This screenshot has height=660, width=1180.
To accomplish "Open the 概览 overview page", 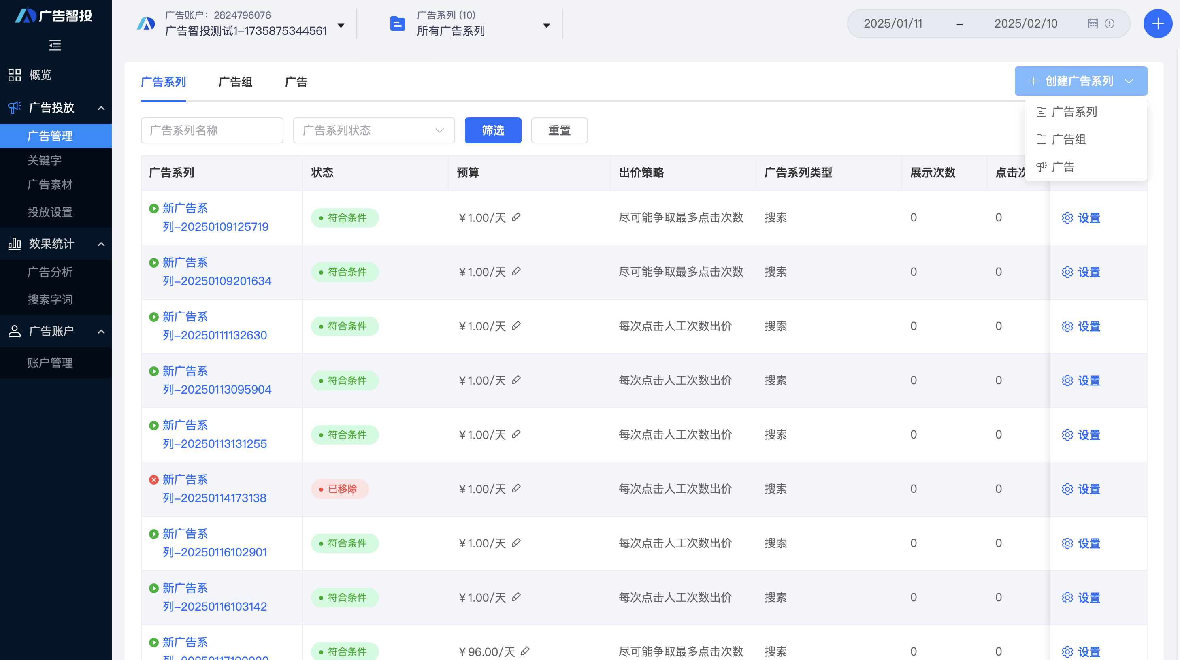I will [40, 75].
